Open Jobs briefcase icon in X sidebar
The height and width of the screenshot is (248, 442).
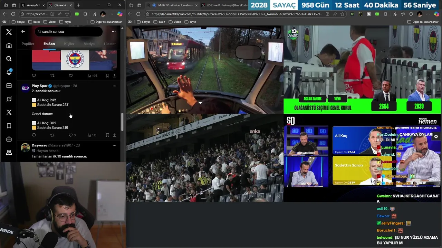tap(9, 139)
